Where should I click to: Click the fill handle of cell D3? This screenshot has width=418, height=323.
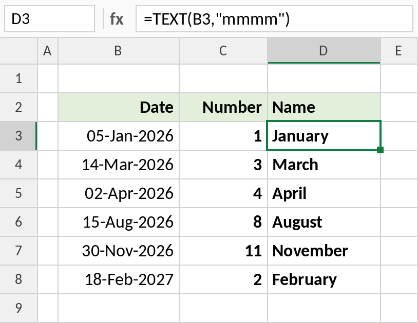tap(381, 150)
